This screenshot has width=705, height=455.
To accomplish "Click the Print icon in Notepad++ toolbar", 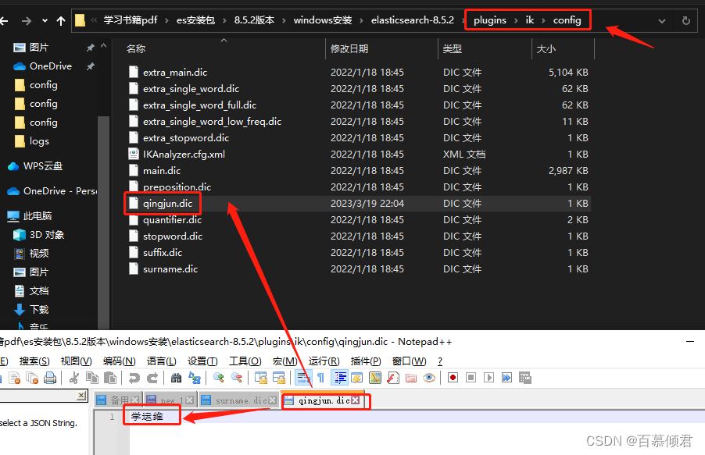I will coord(50,379).
